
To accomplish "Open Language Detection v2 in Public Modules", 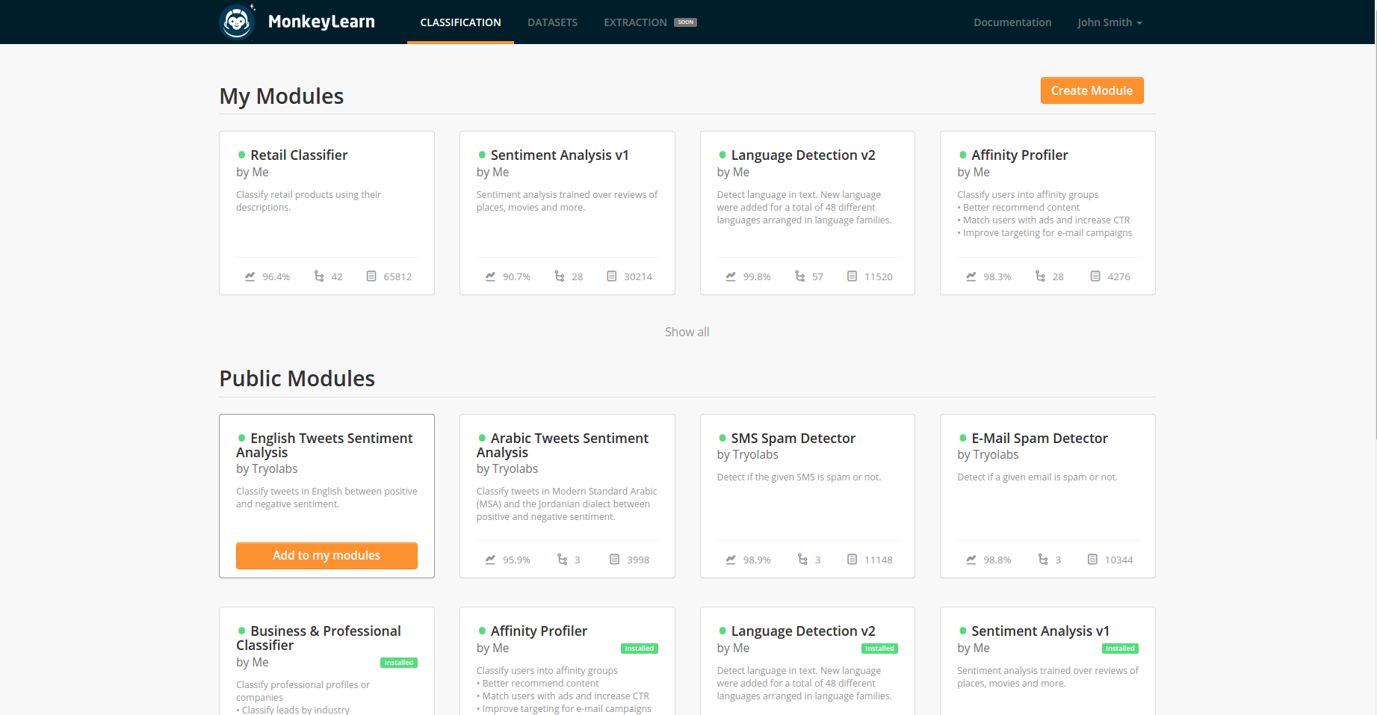I will (x=803, y=631).
